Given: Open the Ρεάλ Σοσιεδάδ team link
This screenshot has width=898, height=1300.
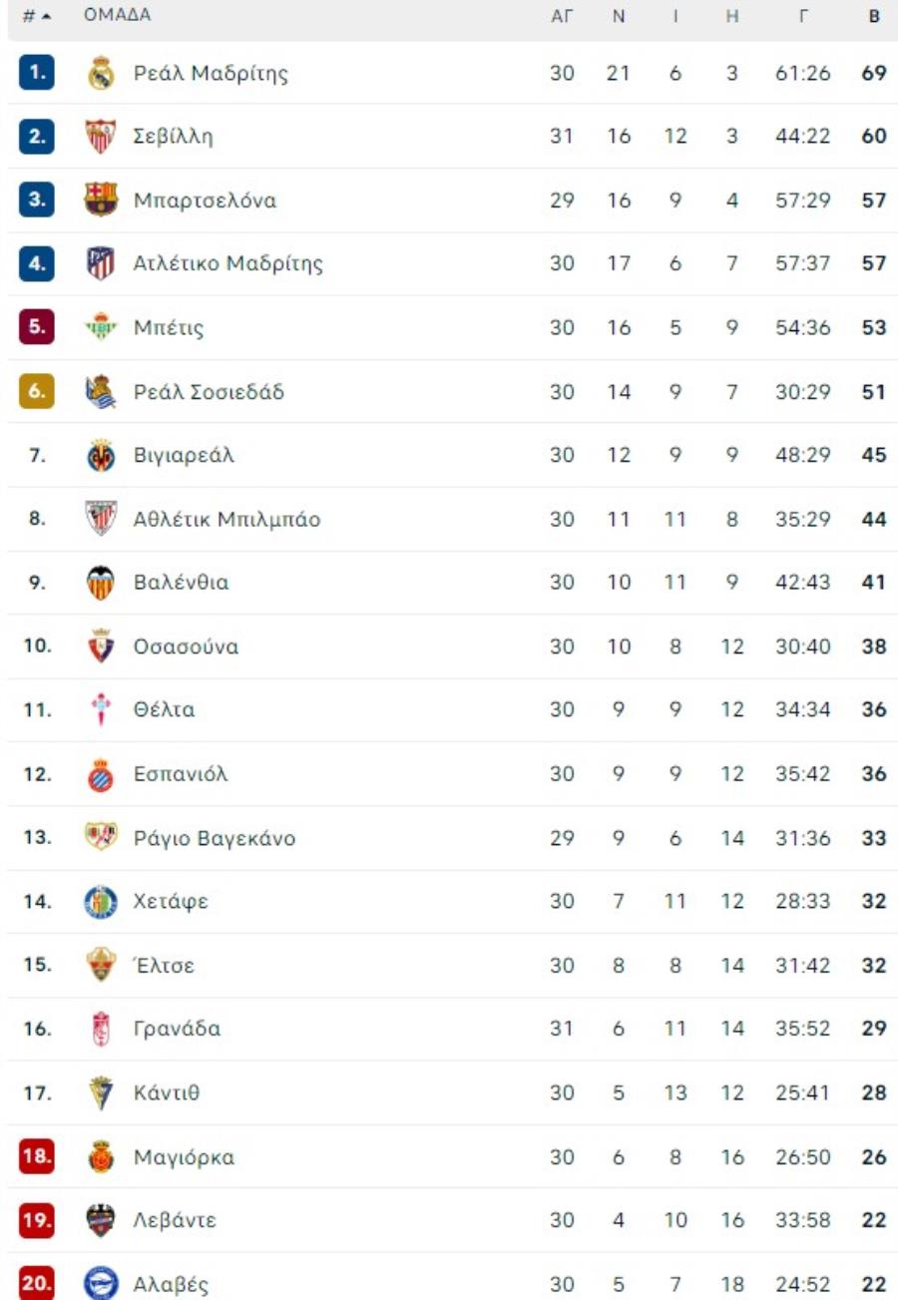Looking at the screenshot, I should point(210,392).
